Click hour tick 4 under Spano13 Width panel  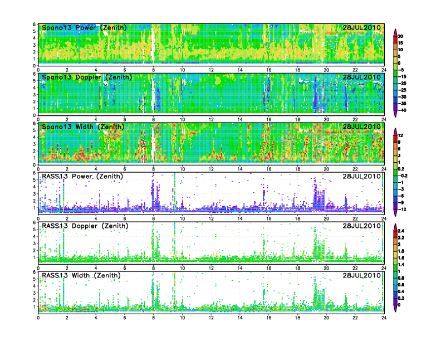pyautogui.click(x=96, y=169)
